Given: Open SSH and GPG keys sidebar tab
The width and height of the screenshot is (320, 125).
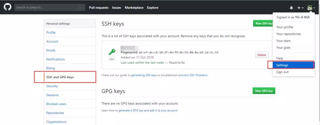Looking at the screenshot, I should [x=60, y=77].
